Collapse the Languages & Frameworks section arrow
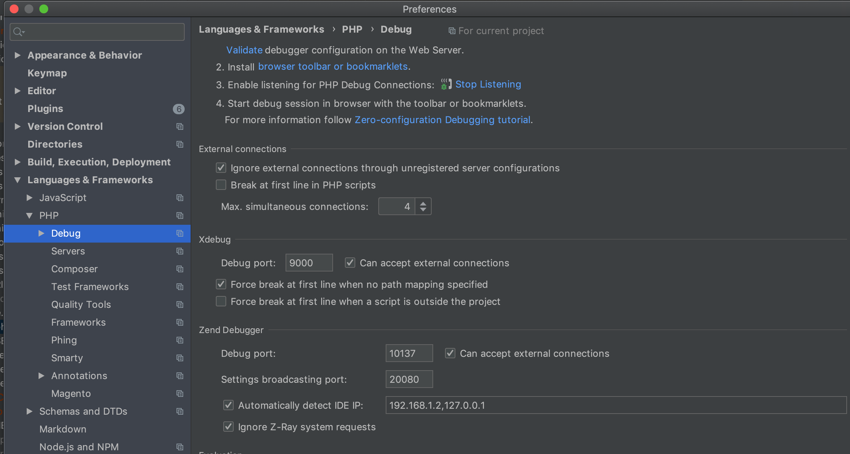 coord(17,180)
